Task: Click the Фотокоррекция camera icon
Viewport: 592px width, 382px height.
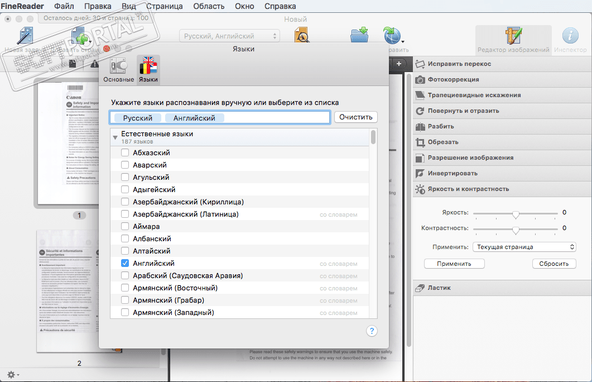Action: click(x=420, y=80)
